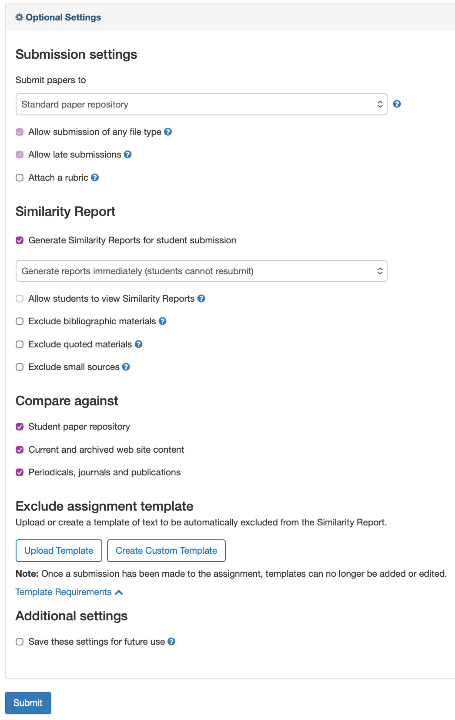Click the gear icon beside Optional Settings

(x=19, y=17)
